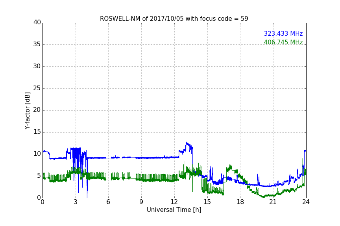The width and height of the screenshot is (340, 226).
Task: Click y-axis tick label 40
Action: [x=37, y=22]
